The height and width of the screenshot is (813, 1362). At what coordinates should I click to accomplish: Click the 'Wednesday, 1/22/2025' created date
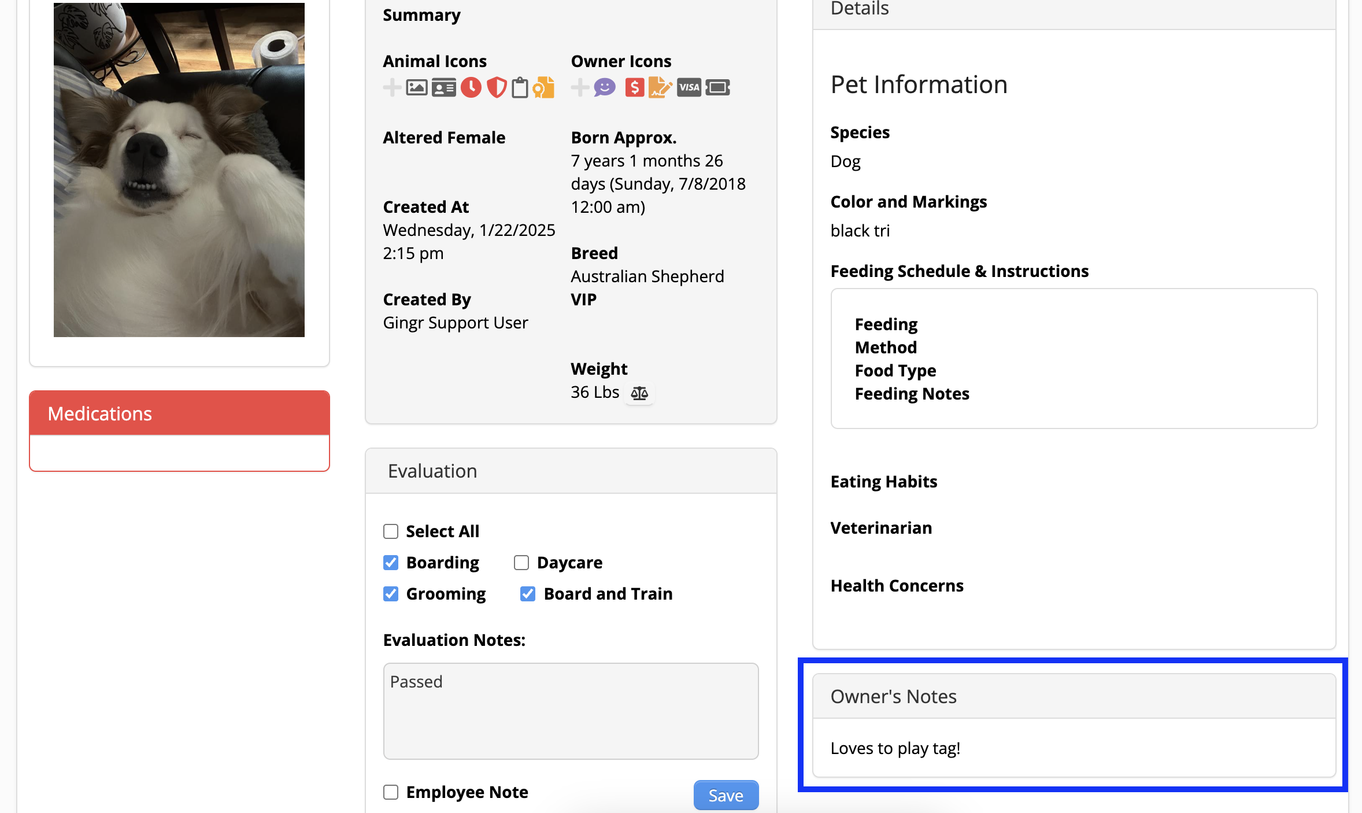[x=469, y=230]
